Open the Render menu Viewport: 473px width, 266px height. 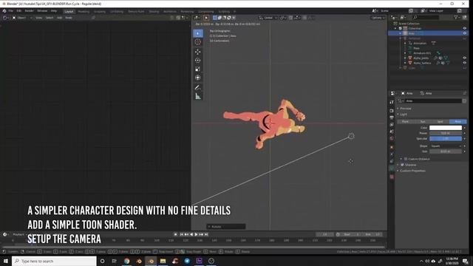[30, 11]
